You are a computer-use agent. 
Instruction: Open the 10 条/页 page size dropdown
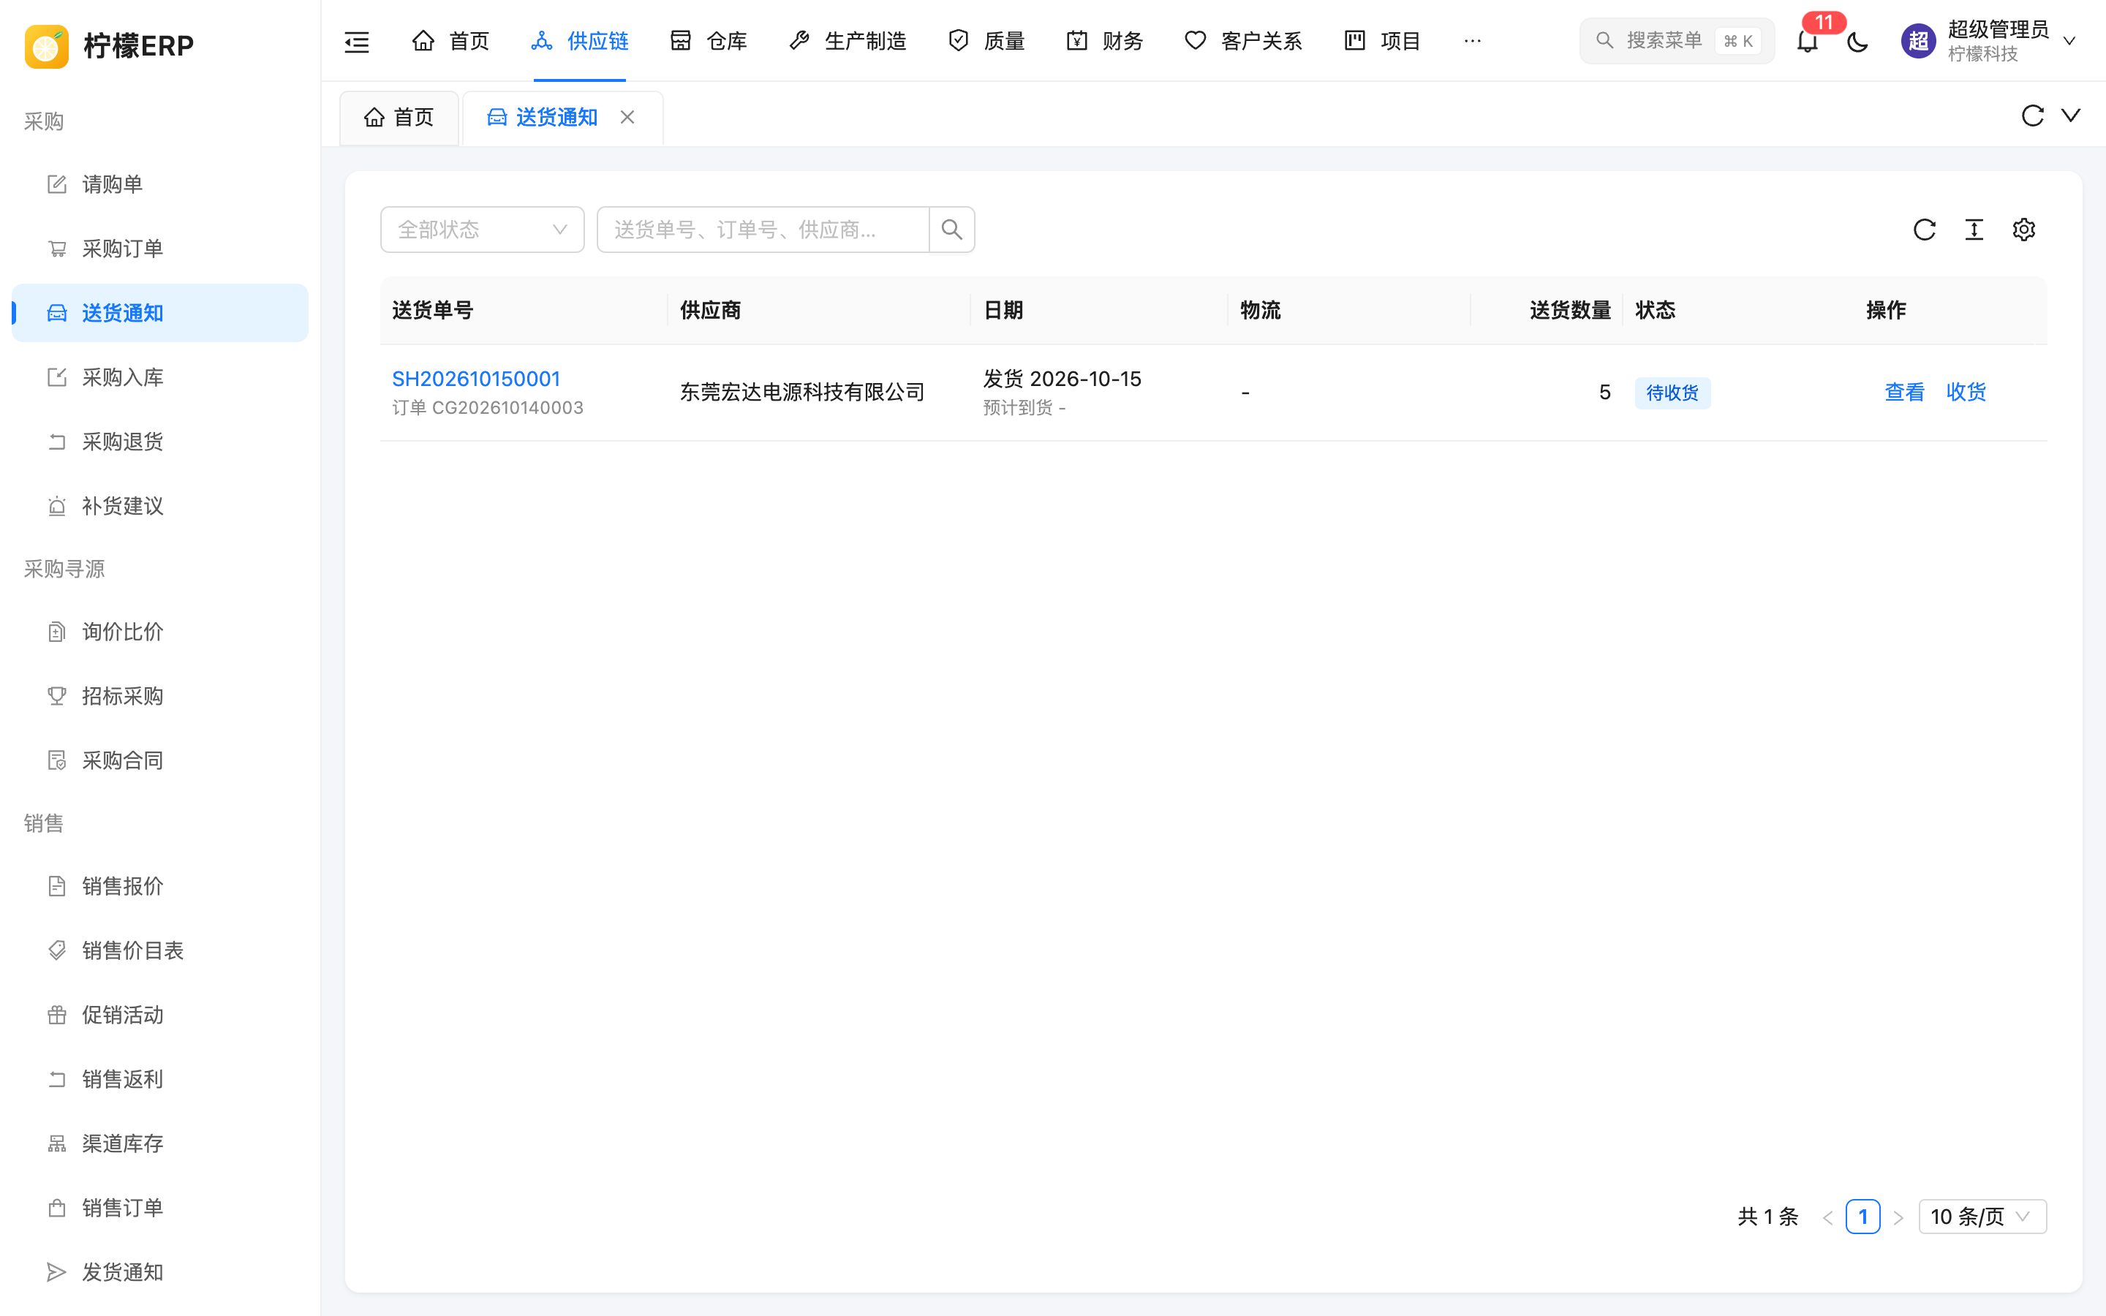[1982, 1216]
